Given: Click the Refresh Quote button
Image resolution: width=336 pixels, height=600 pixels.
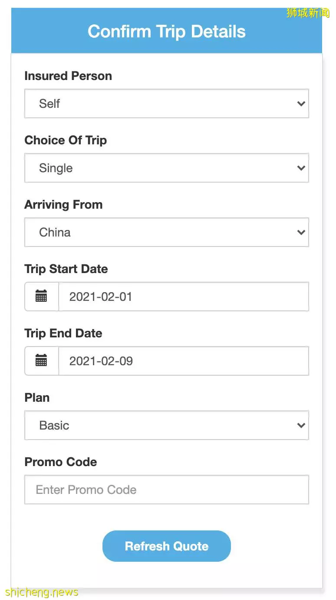Looking at the screenshot, I should 167,546.
